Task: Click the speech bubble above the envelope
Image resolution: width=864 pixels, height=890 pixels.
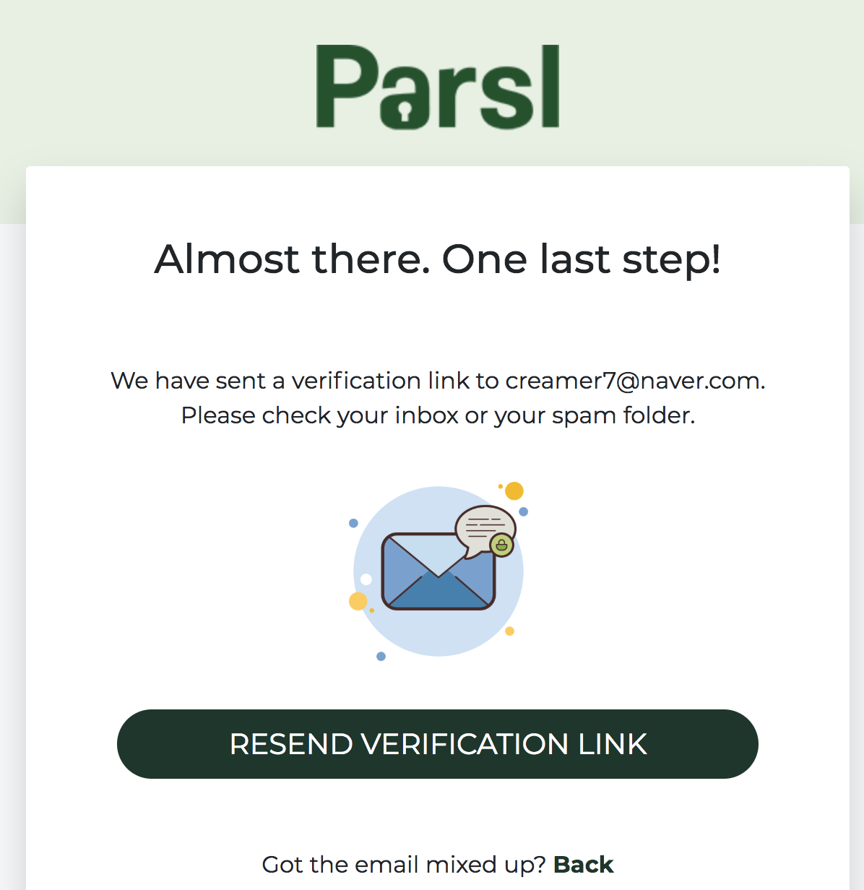Action: coord(484,530)
